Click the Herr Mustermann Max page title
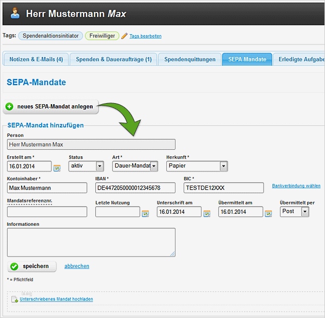Screen dimensions: 325x318 click(76, 14)
